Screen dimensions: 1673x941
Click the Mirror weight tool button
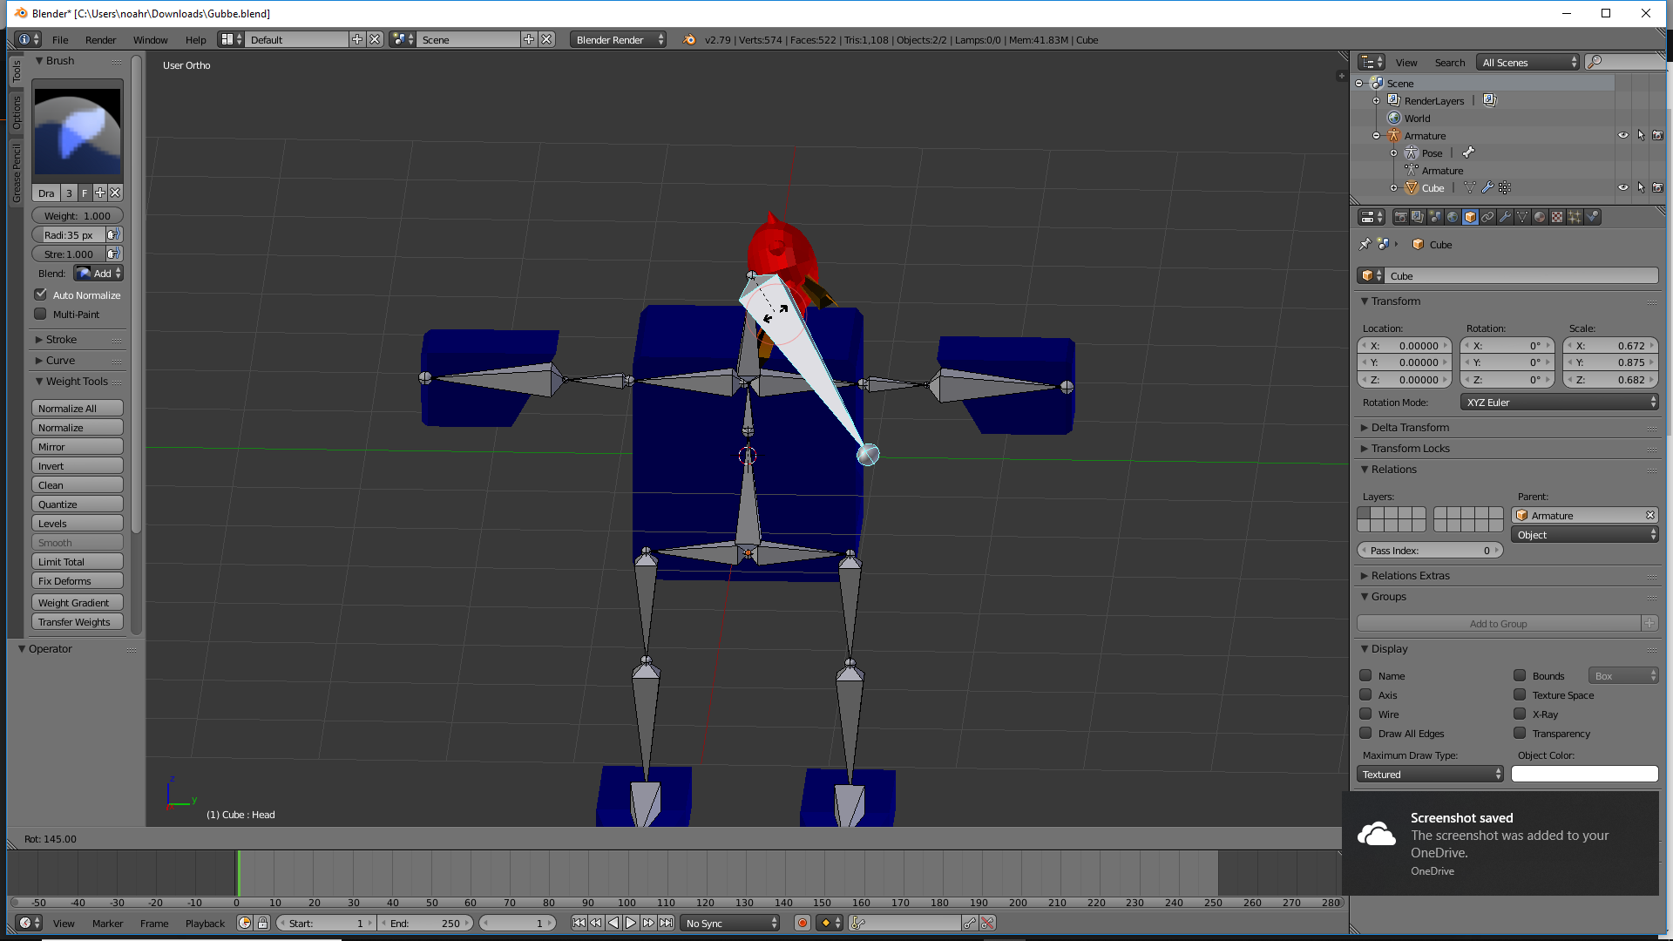click(78, 446)
